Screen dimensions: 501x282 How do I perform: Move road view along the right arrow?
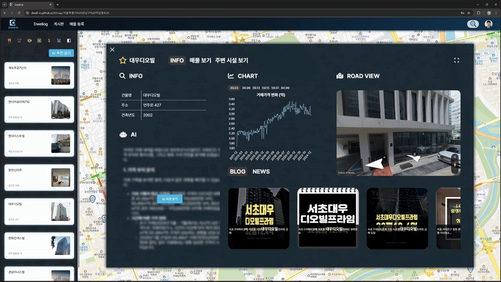pos(414,158)
